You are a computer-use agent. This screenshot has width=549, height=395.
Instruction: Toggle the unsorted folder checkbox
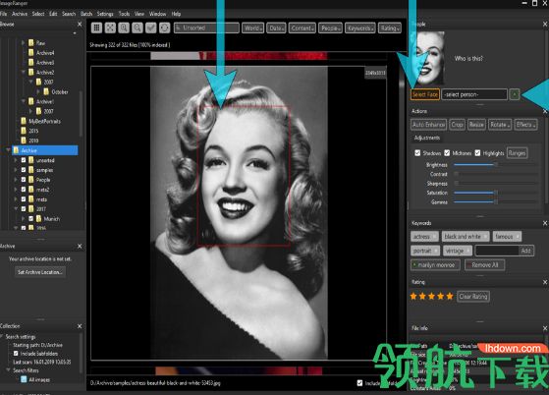24,160
